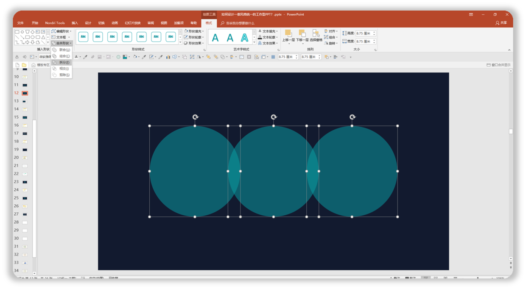526x289 pixels.
Task: Open the 帮助 (Help) tab
Action: click(193, 23)
